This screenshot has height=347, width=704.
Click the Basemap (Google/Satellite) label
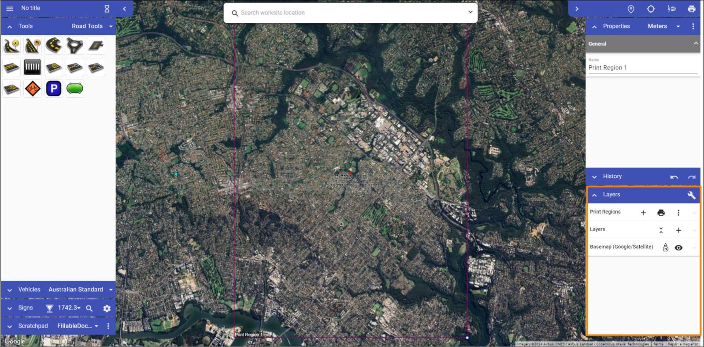pyautogui.click(x=621, y=247)
